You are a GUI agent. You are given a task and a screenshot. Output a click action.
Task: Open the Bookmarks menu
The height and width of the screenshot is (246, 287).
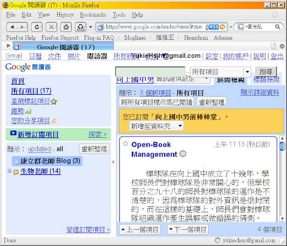point(93,15)
